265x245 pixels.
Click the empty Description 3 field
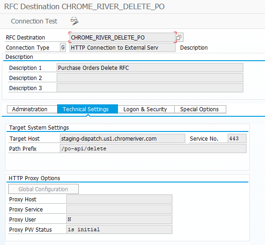(150, 88)
